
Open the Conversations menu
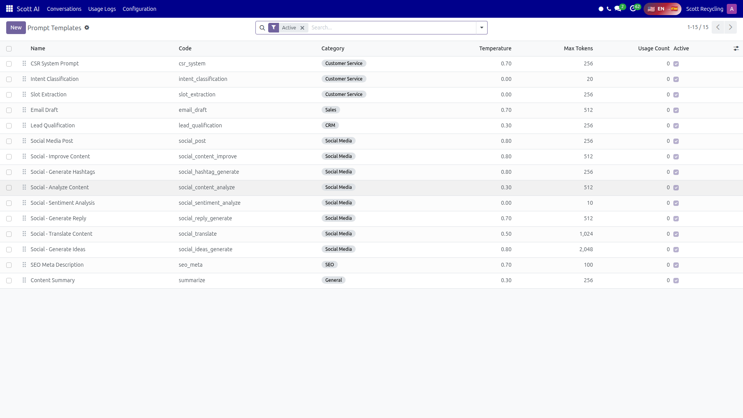(64, 9)
